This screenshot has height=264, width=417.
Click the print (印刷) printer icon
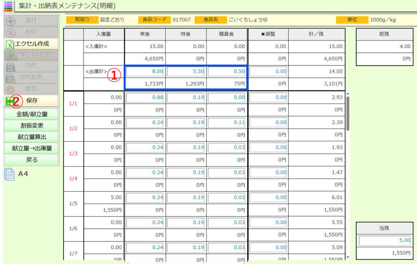pos(11,66)
